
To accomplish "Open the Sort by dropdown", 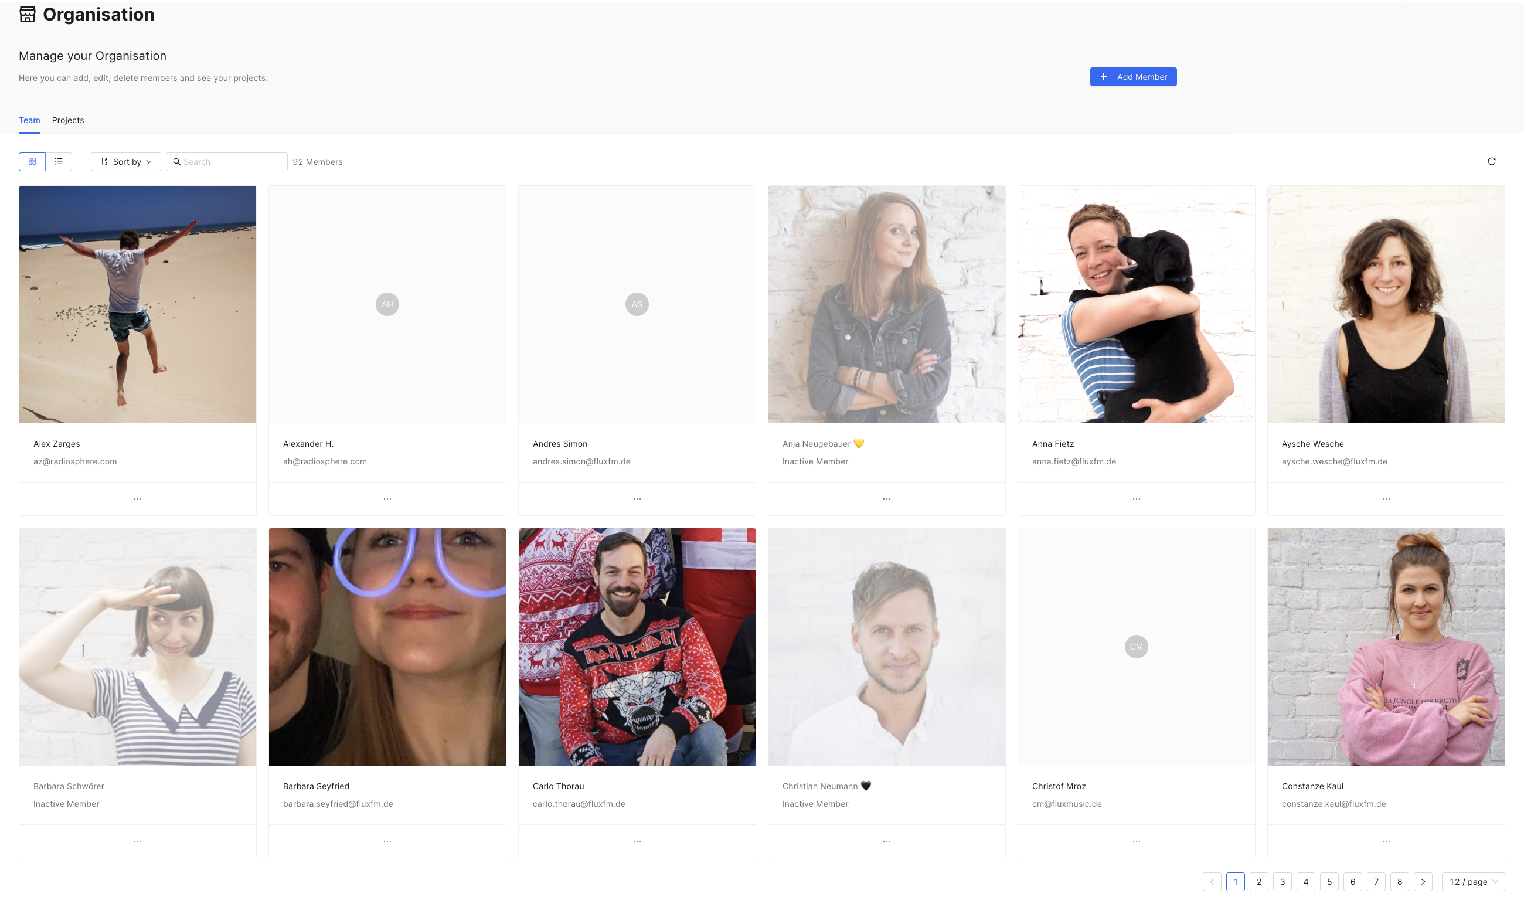I will (126, 161).
